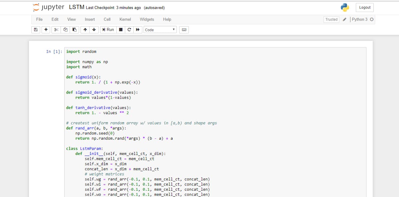Image resolution: width=399 pixels, height=197 pixels.
Task: Rename notebook by clicking LSTM title
Action: (x=76, y=7)
